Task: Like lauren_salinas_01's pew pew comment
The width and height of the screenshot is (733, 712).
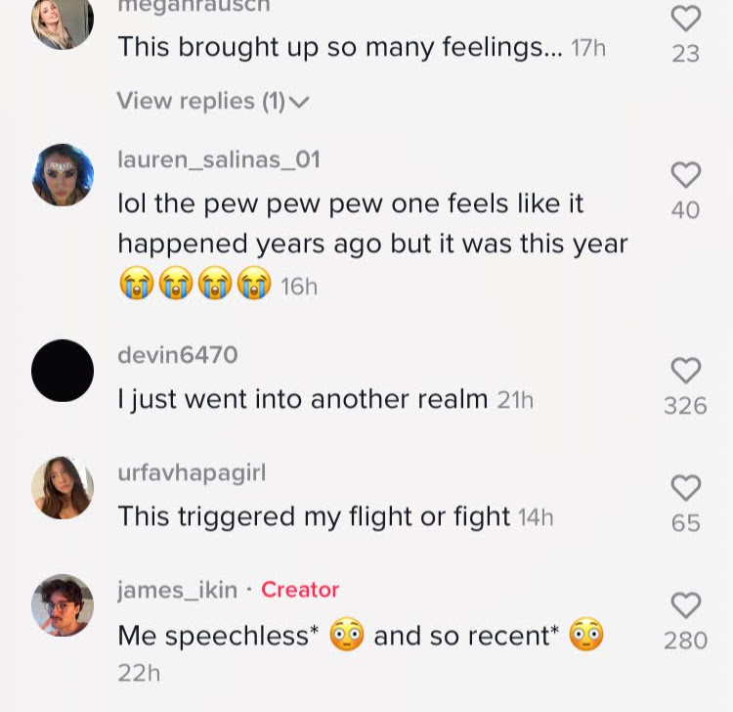Action: click(x=686, y=175)
